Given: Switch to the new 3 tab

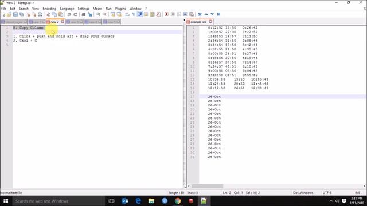Looking at the screenshot, I should pyautogui.click(x=74, y=22).
